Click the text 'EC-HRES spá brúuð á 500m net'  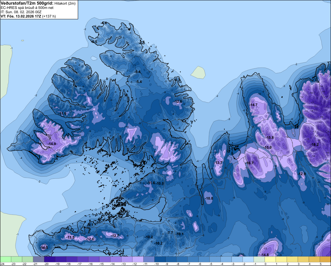tap(27, 8)
